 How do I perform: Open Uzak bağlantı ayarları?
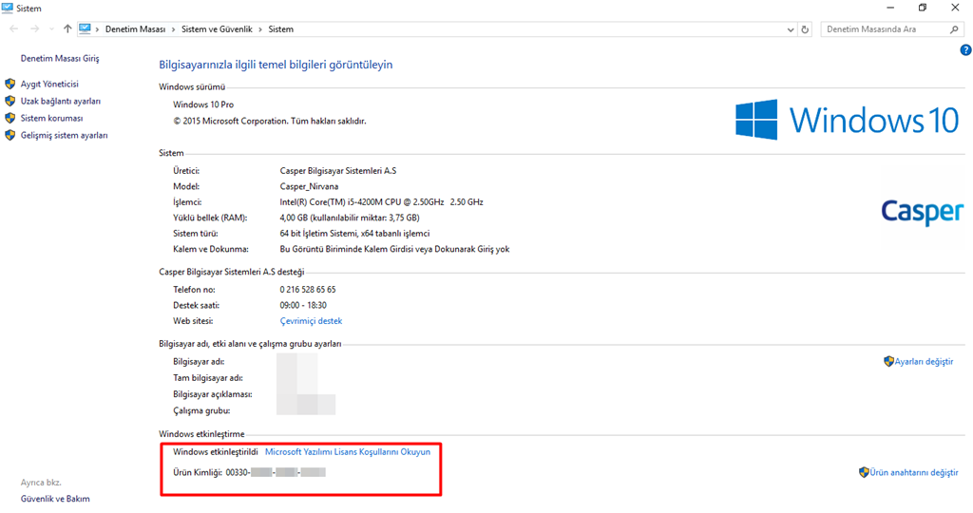(60, 101)
